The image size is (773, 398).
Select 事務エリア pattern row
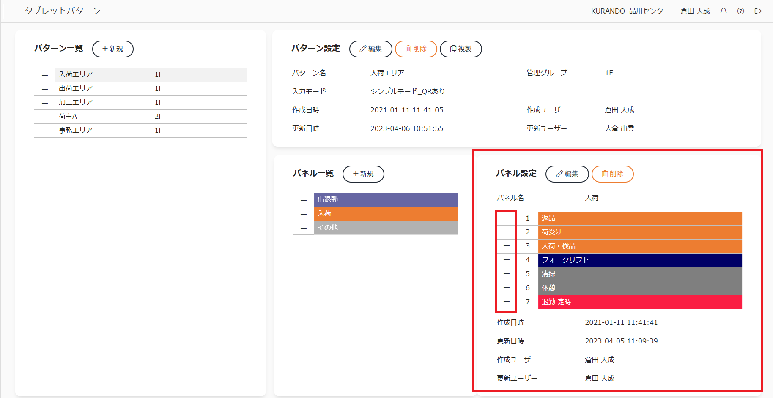point(151,131)
